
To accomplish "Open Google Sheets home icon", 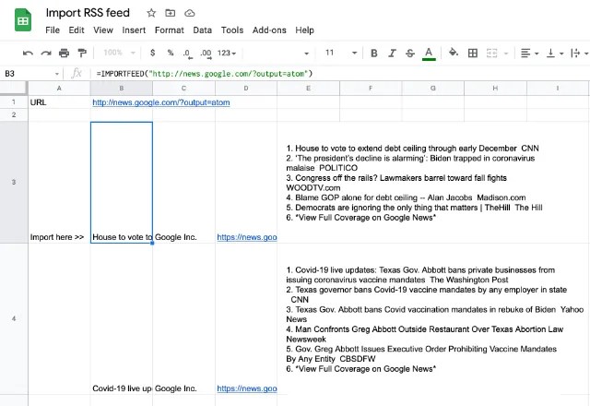I will point(22,19).
